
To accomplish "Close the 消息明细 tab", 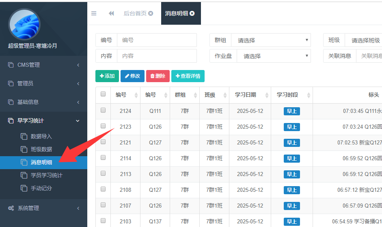I will [192, 13].
